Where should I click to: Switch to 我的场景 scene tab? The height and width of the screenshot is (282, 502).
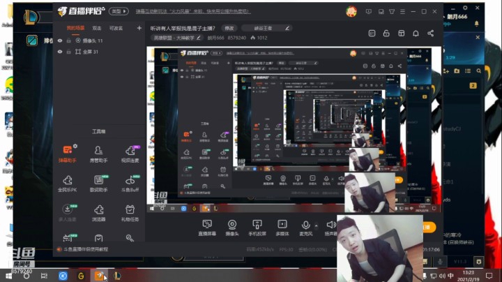pyautogui.click(x=75, y=28)
